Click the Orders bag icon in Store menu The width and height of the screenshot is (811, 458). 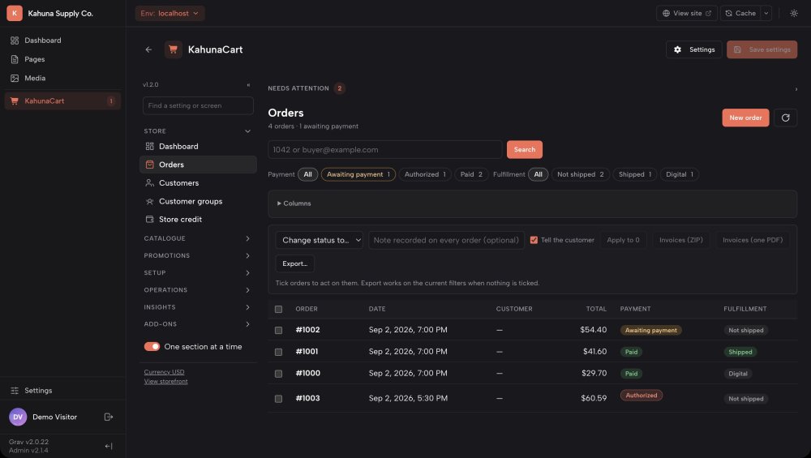click(149, 165)
